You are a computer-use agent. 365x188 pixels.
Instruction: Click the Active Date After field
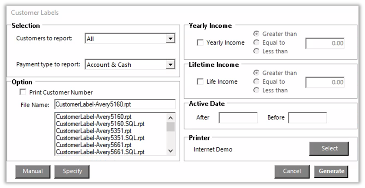click(x=238, y=117)
